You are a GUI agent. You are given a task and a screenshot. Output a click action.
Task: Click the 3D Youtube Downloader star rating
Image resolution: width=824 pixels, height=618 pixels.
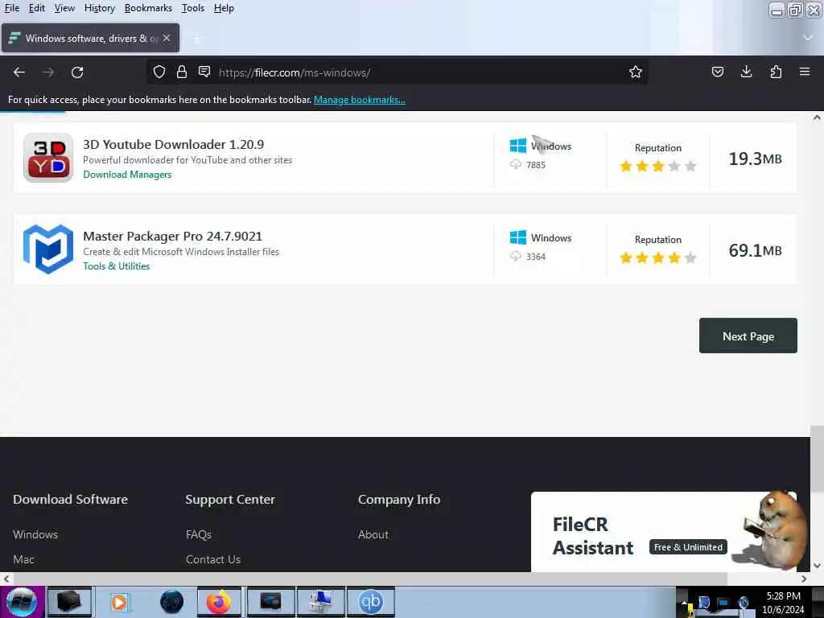click(x=658, y=166)
